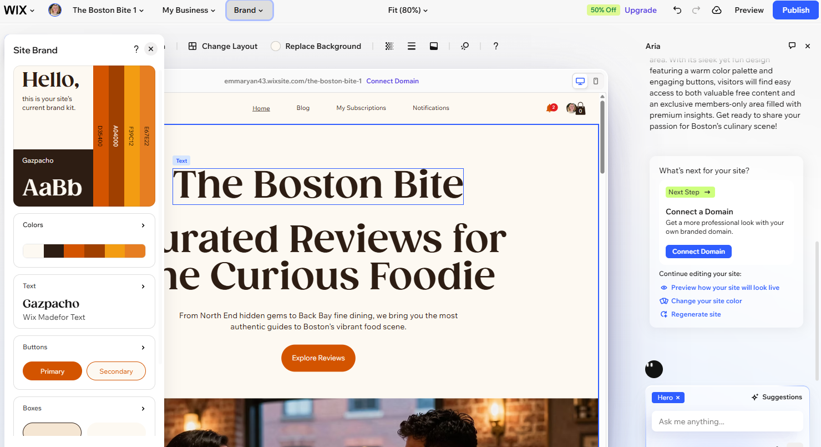The width and height of the screenshot is (821, 447).
Task: Click the Aria chat bubble icon
Action: [x=792, y=46]
